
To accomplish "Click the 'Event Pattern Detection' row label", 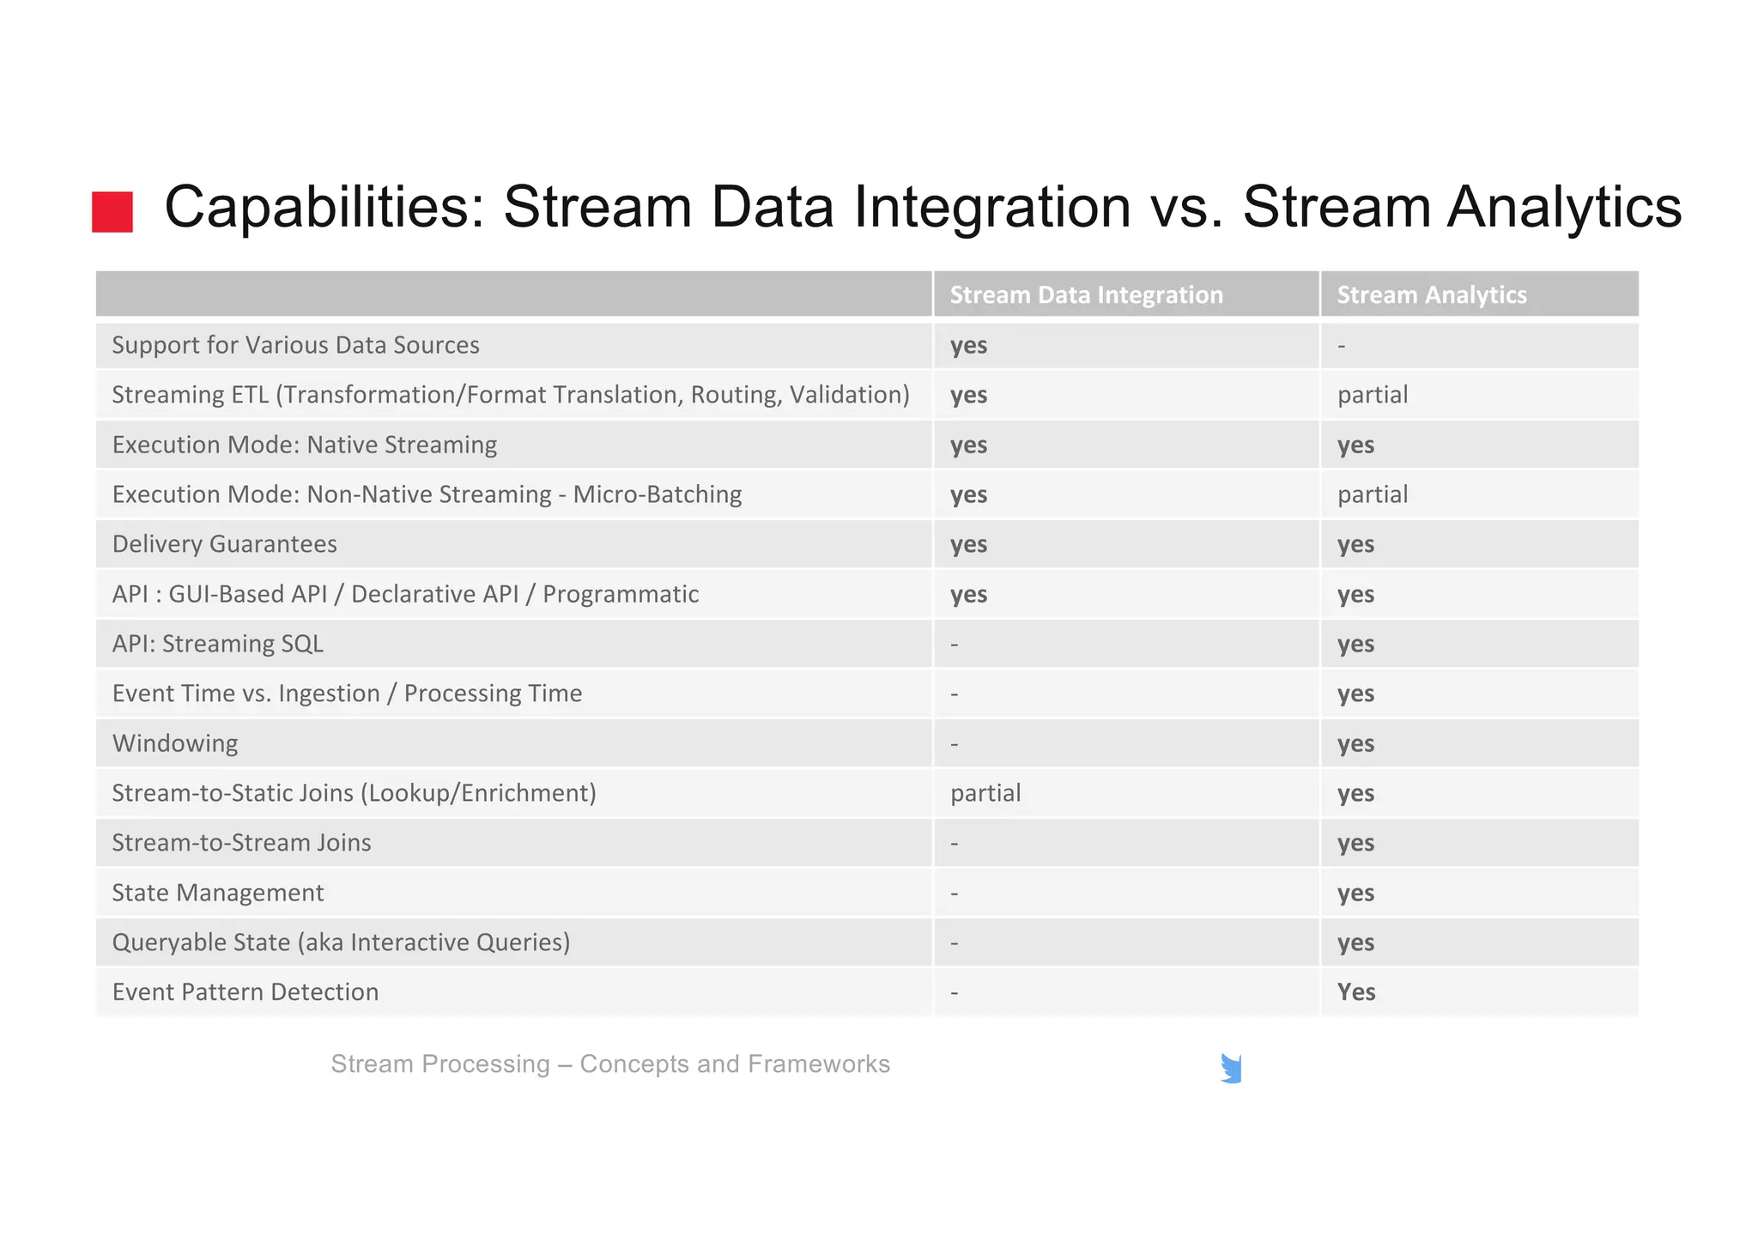I will click(245, 992).
